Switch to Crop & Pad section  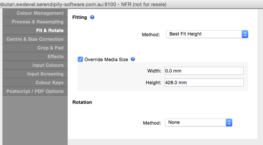35,48
